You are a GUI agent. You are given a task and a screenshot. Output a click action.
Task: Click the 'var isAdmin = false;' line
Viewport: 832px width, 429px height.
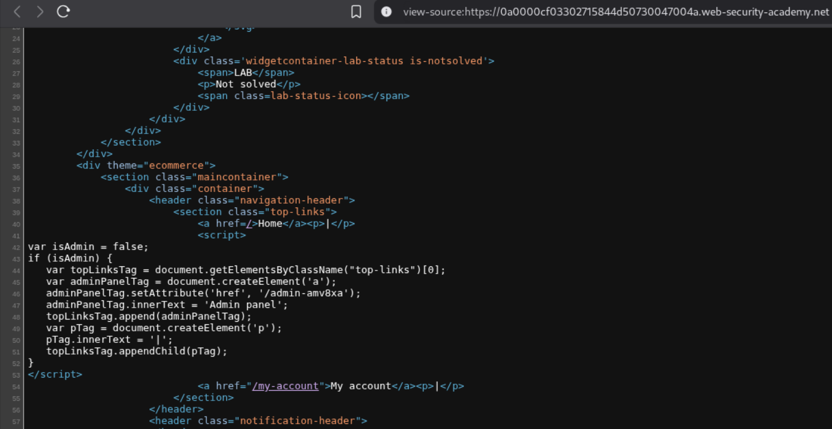(88, 247)
